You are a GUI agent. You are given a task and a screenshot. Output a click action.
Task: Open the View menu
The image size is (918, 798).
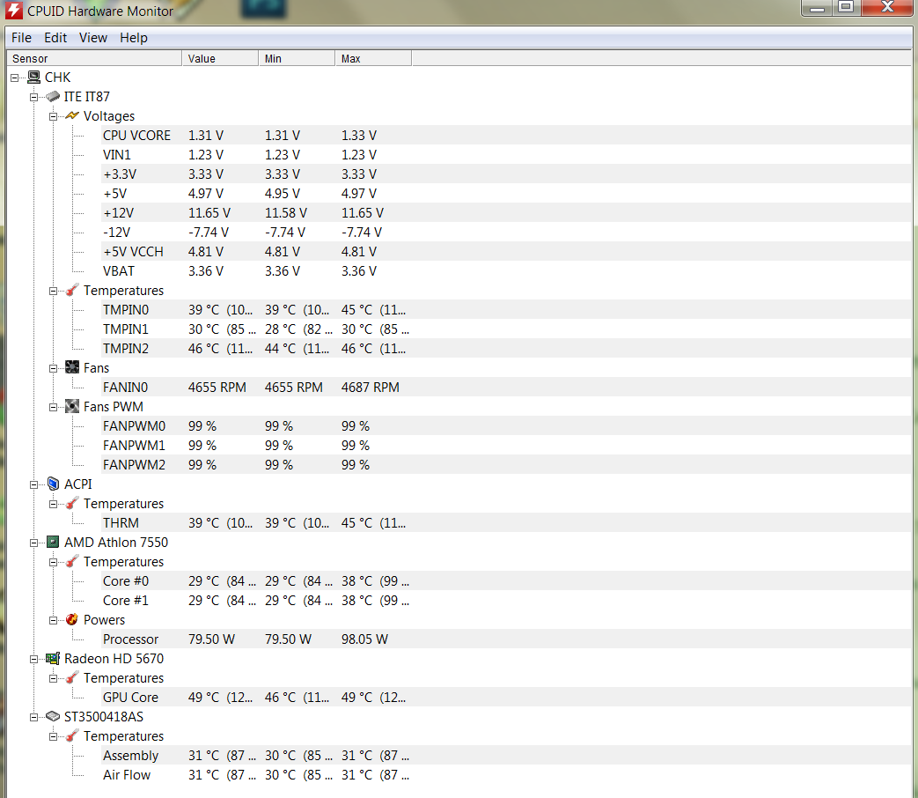tap(93, 38)
